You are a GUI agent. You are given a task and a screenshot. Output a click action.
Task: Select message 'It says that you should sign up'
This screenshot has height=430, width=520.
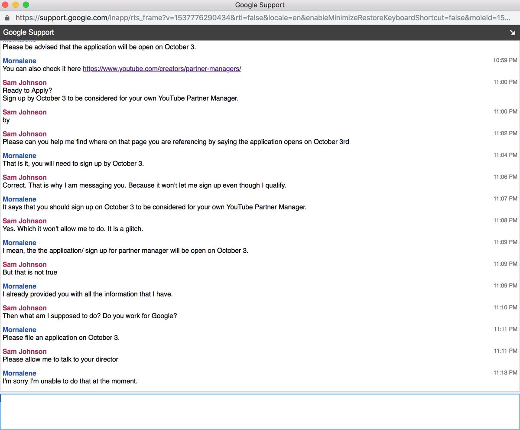click(155, 207)
